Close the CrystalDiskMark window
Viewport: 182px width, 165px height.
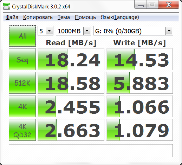[169, 5]
